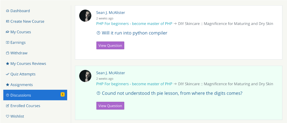Click the Wishlist heart icon
287x123 pixels.
coord(7,116)
